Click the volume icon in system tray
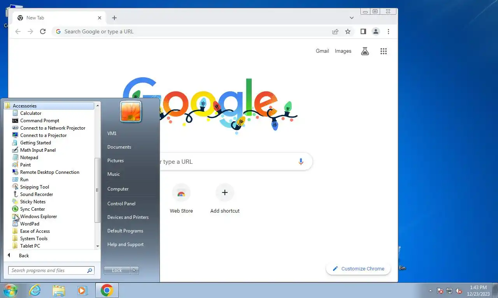This screenshot has width=498, height=298. (x=459, y=291)
